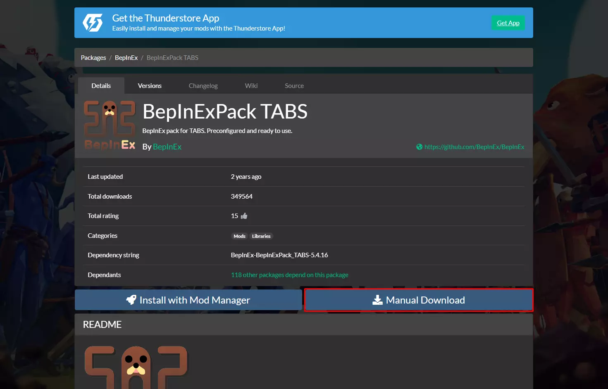
Task: Click the banner subtitle about managing mods
Action: tap(199, 28)
